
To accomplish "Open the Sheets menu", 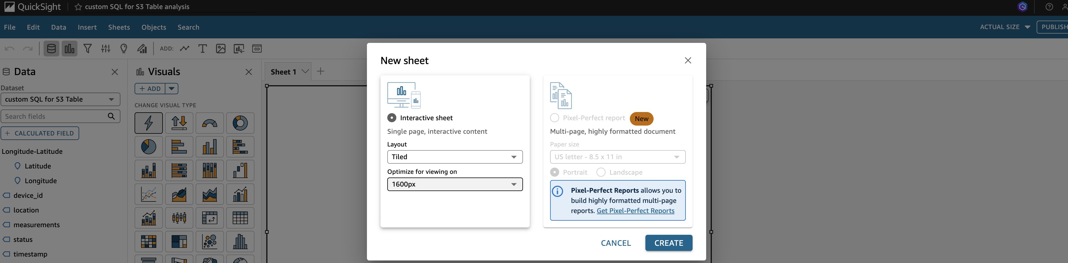I will 119,27.
